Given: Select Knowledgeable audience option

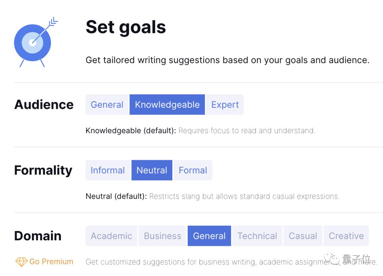Looking at the screenshot, I should pyautogui.click(x=167, y=105).
